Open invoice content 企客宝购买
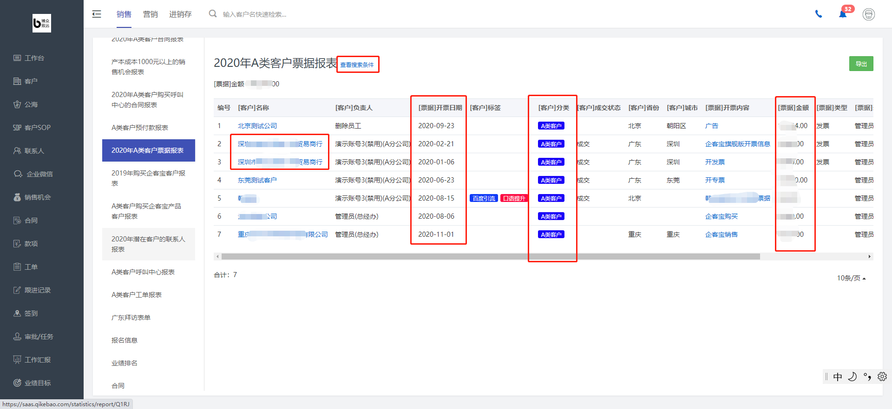This screenshot has width=892, height=409. click(721, 216)
